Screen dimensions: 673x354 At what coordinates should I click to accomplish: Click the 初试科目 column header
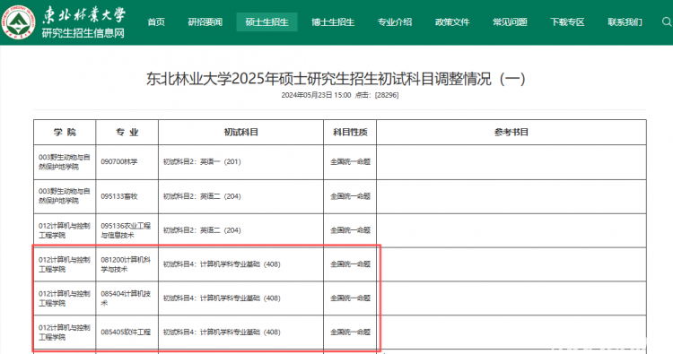[x=240, y=133]
